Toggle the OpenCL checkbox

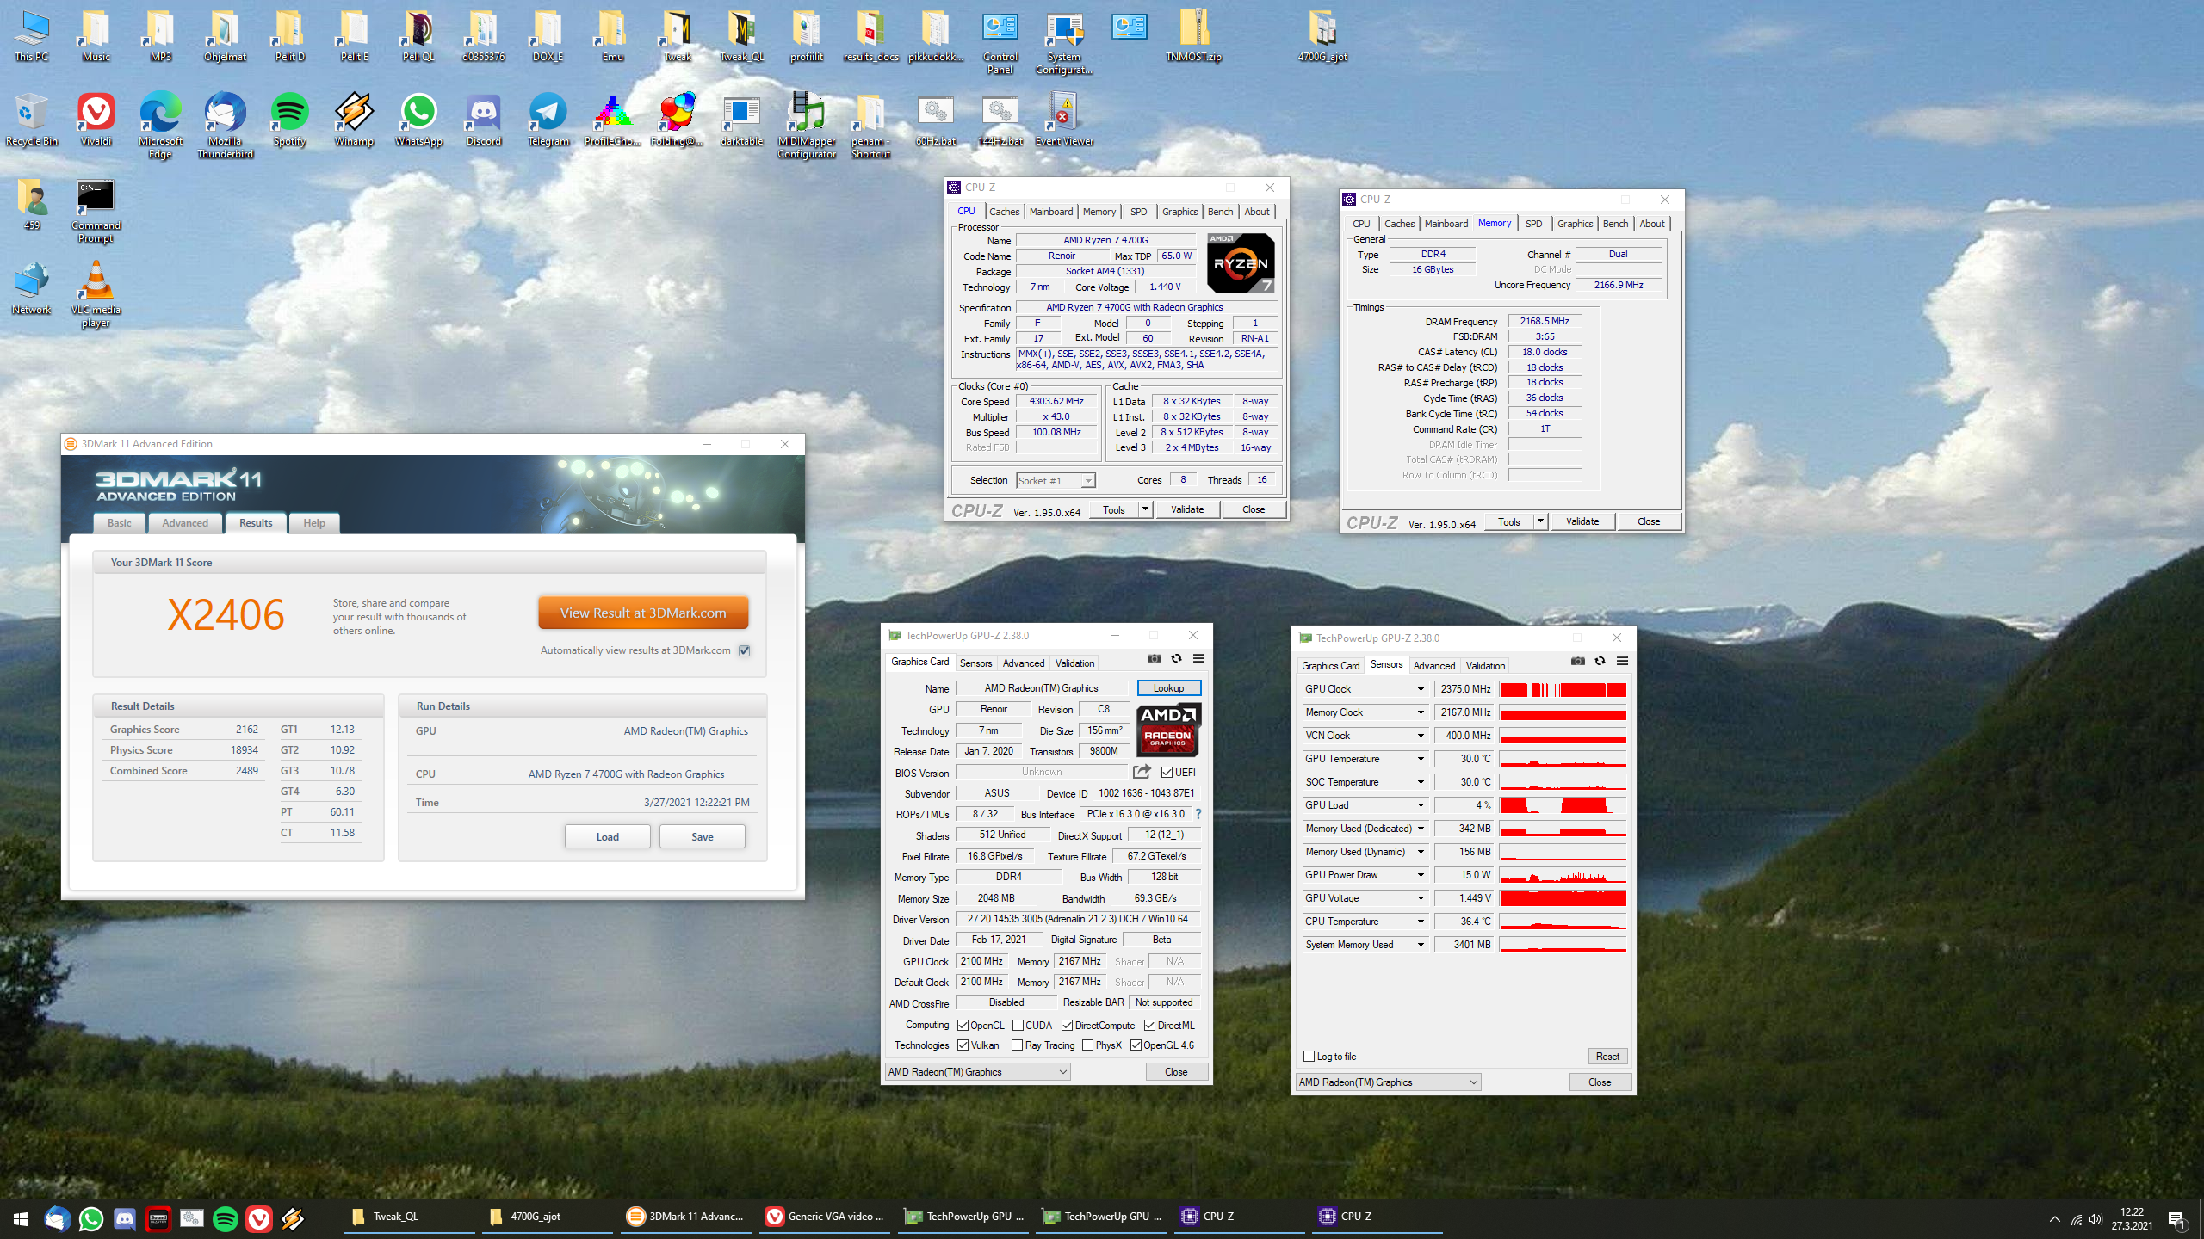(963, 1025)
